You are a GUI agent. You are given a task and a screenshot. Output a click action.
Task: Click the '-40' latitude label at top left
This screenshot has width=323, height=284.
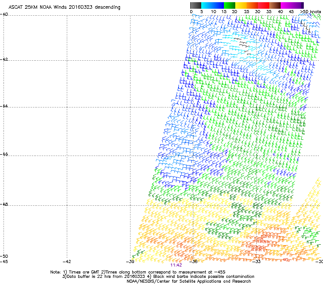pos(4,14)
